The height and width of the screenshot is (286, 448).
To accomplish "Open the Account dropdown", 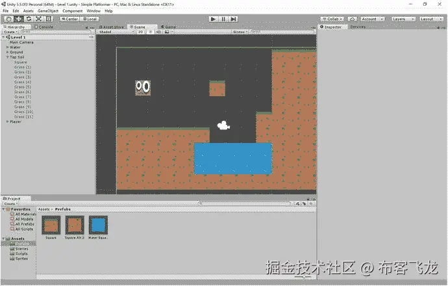I will coord(373,19).
